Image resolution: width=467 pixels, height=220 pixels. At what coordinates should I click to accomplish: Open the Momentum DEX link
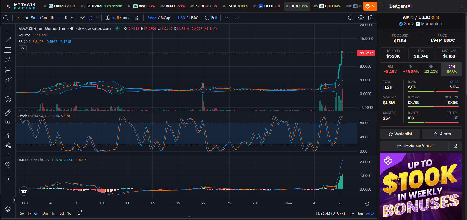[x=430, y=23]
